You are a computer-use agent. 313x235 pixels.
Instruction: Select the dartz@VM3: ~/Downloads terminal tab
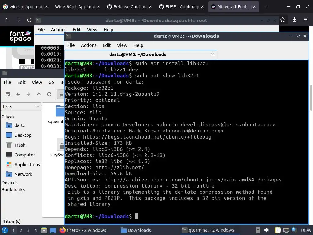[141, 54]
